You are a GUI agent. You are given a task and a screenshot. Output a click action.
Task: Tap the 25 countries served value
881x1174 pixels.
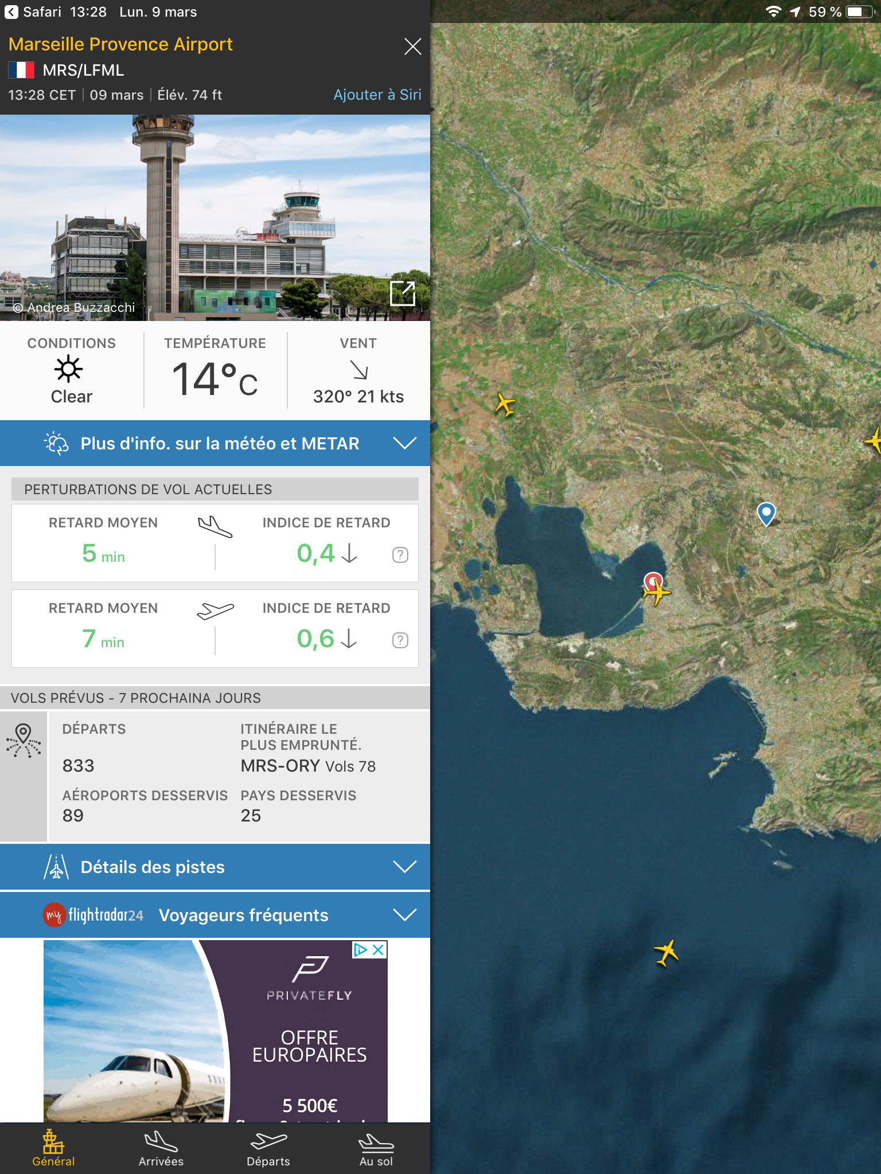[x=251, y=816]
